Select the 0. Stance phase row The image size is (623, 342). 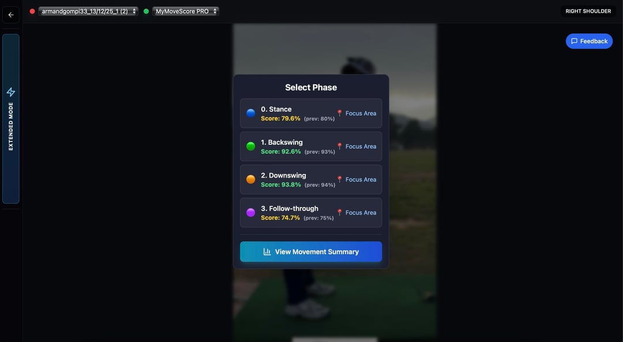pos(311,113)
